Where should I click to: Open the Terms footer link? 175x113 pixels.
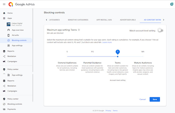(115, 111)
